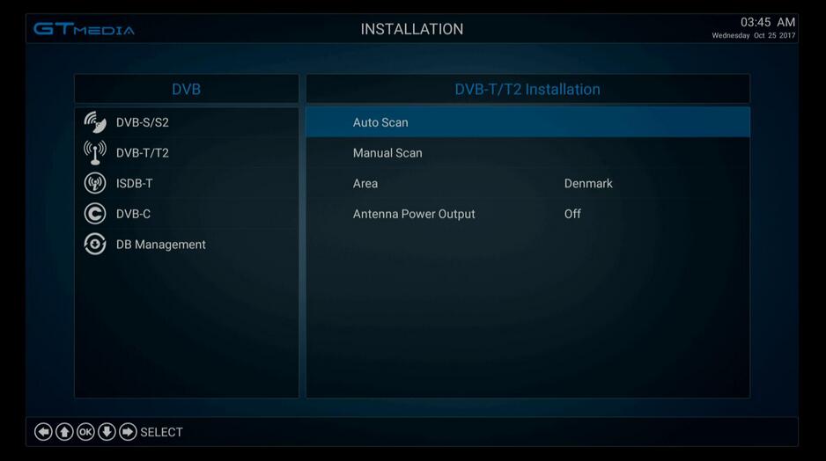The width and height of the screenshot is (826, 461).
Task: Click the OK button icon in footer
Action: pyautogui.click(x=85, y=432)
